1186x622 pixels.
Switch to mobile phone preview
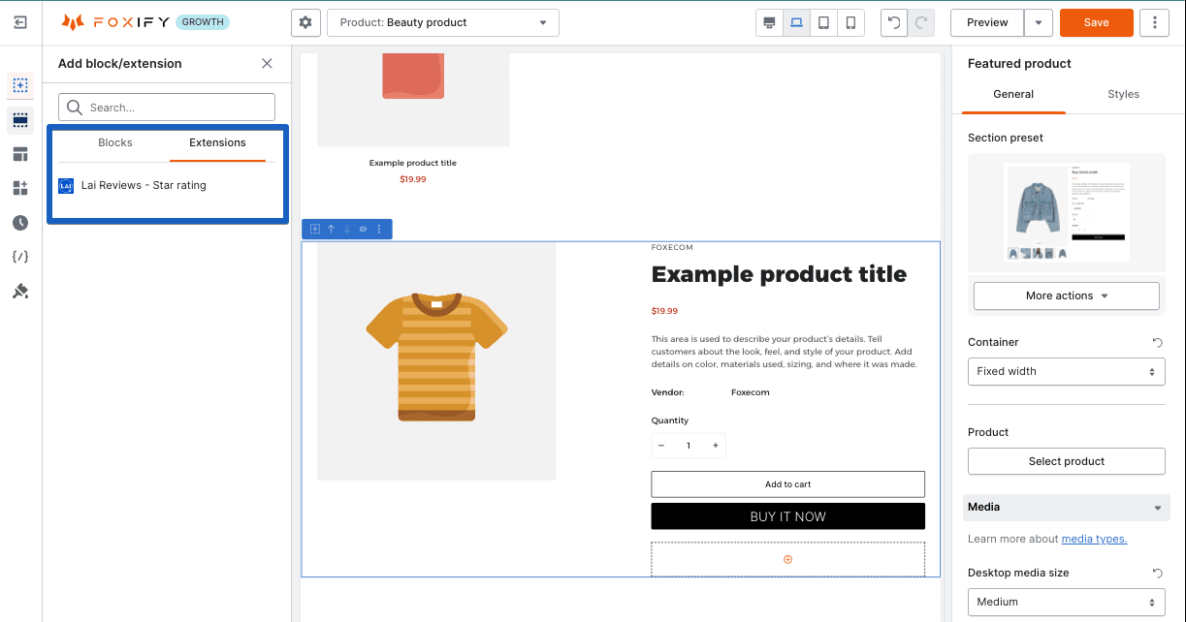[x=851, y=22]
